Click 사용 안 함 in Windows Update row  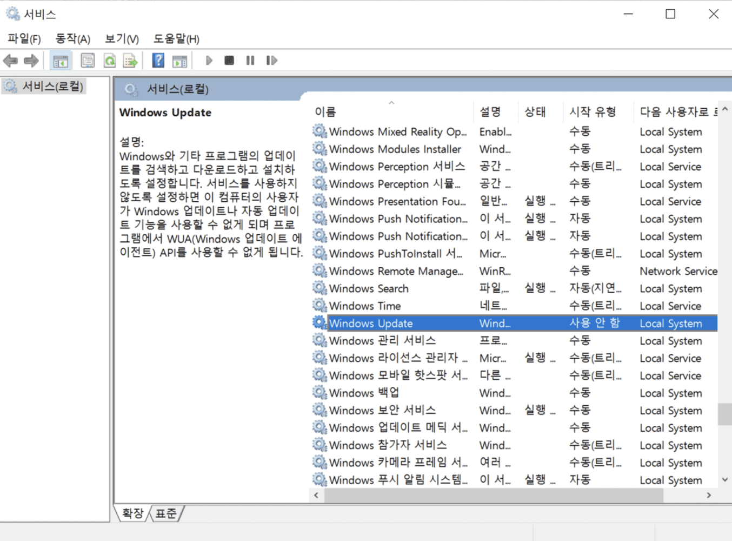(x=595, y=323)
